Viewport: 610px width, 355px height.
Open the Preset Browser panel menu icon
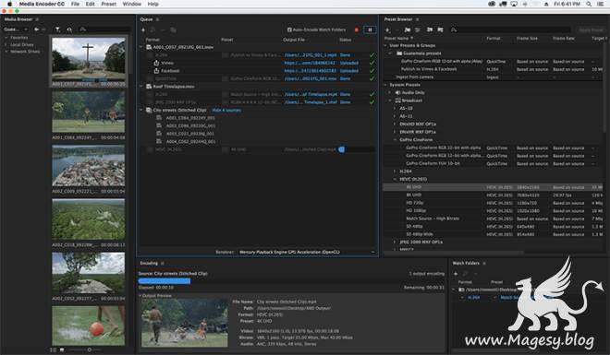coord(417,19)
